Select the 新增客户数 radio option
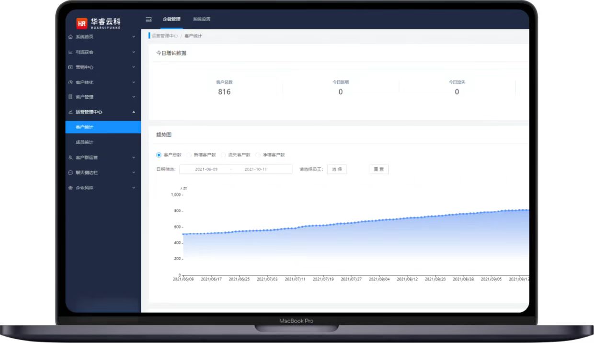The image size is (594, 343). click(189, 155)
